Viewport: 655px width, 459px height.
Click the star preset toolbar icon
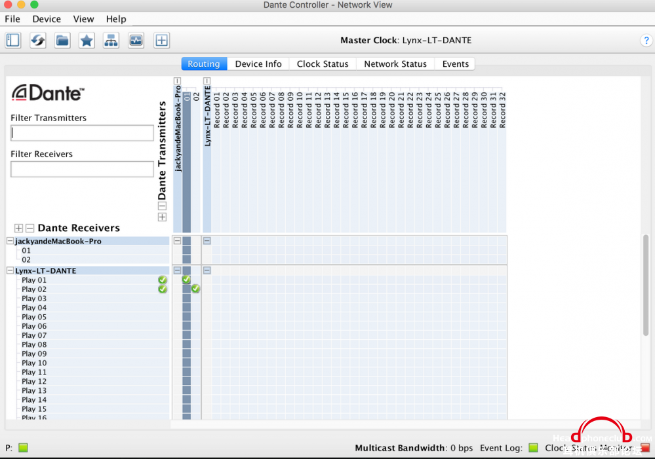tap(87, 41)
